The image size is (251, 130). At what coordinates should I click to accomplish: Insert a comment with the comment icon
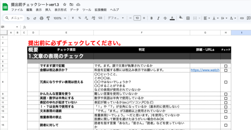click(249, 18)
